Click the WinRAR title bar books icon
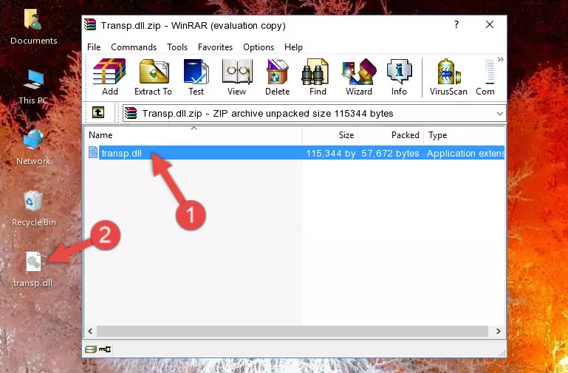 point(90,24)
